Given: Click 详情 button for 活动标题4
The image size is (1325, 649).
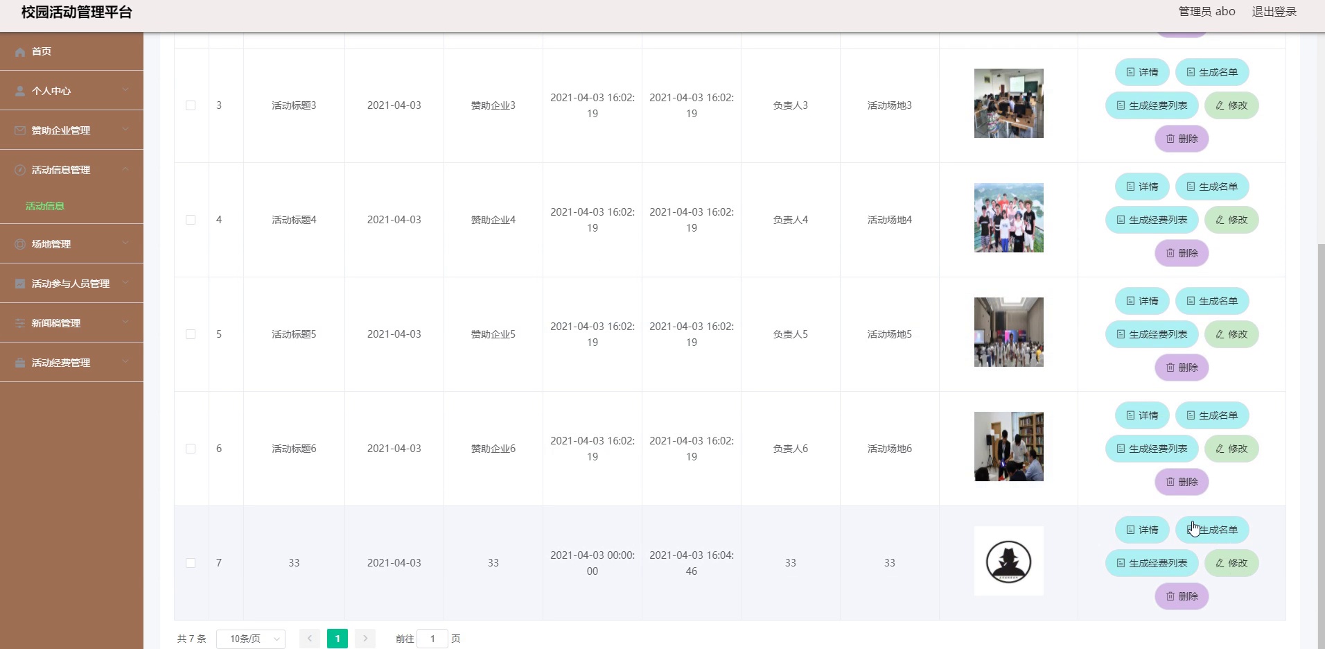Looking at the screenshot, I should (1142, 186).
